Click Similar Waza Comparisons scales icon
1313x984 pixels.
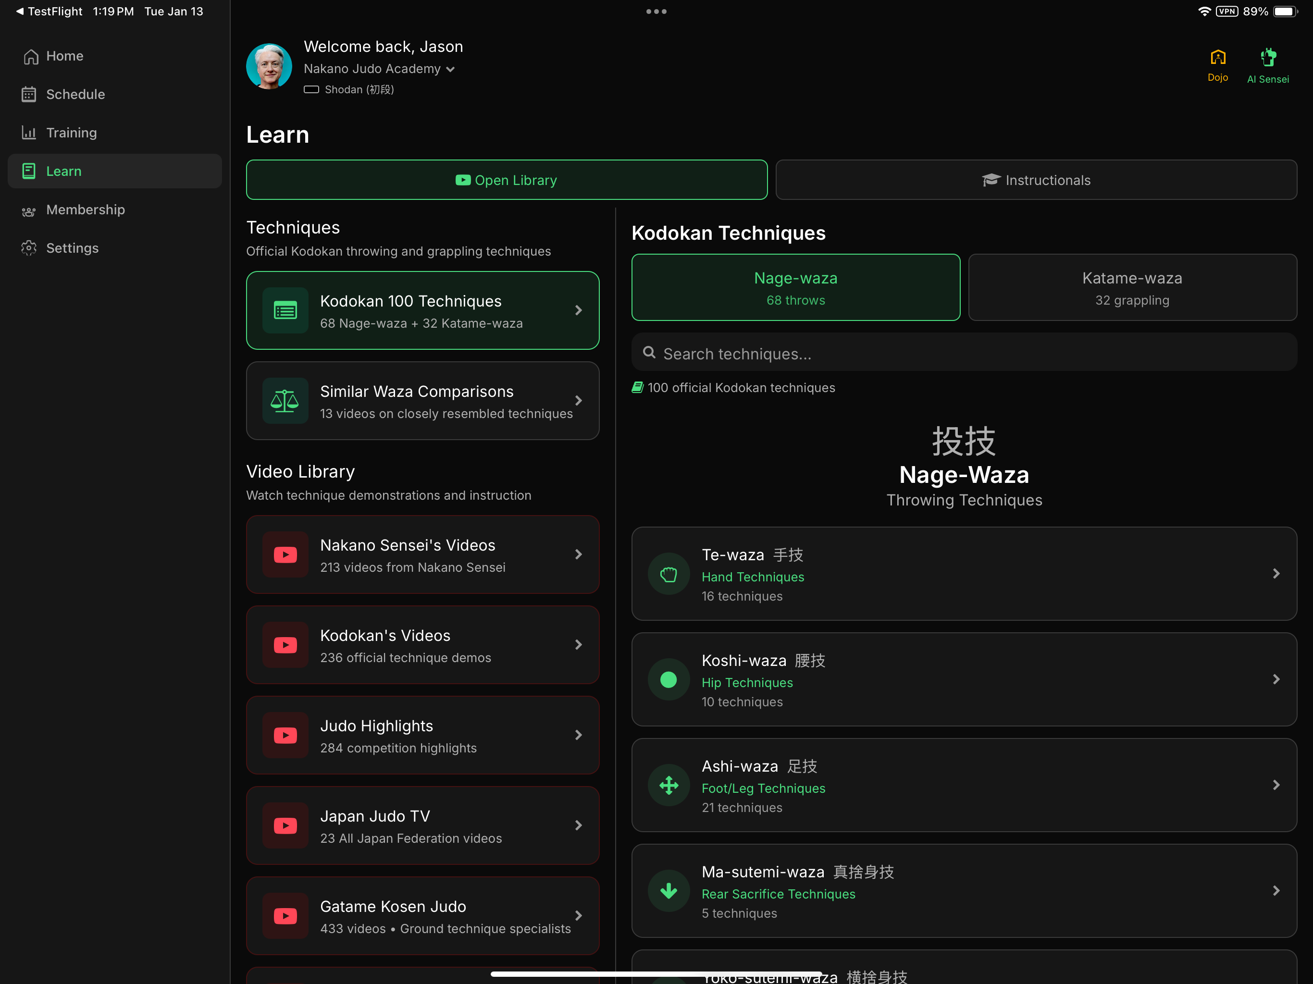coord(285,401)
